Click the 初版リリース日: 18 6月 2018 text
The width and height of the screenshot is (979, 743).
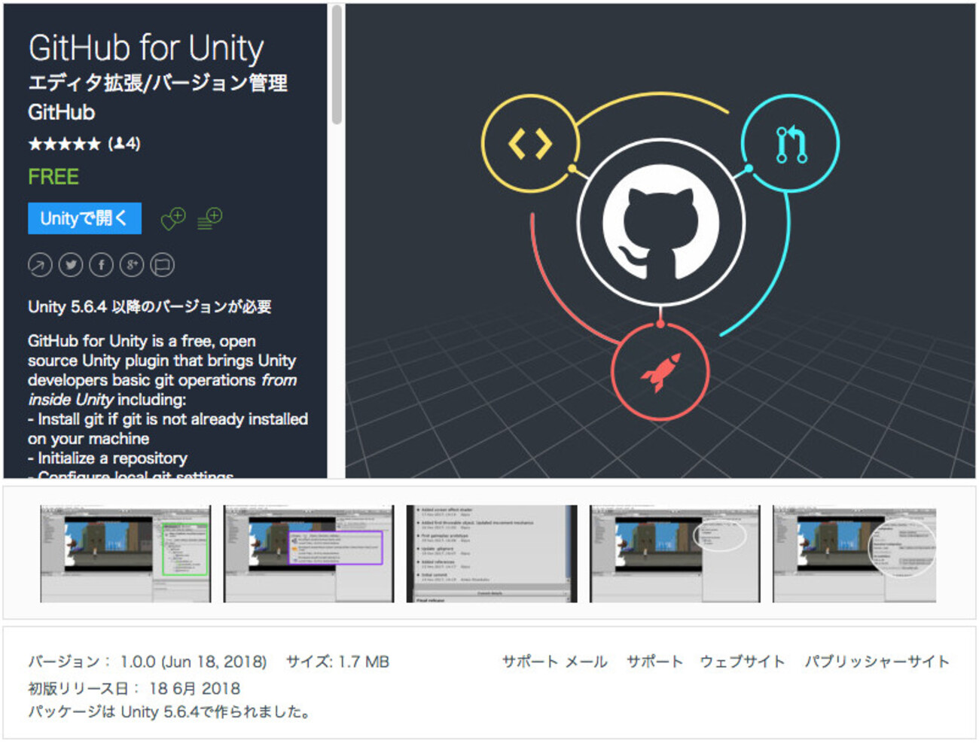[x=134, y=688]
